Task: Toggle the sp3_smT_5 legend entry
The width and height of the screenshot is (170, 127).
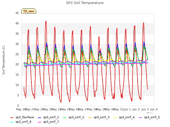Action: click(x=149, y=117)
